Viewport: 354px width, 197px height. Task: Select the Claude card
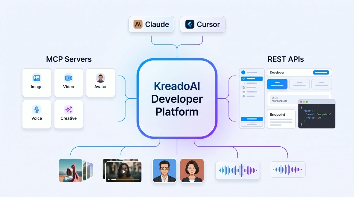151,24
